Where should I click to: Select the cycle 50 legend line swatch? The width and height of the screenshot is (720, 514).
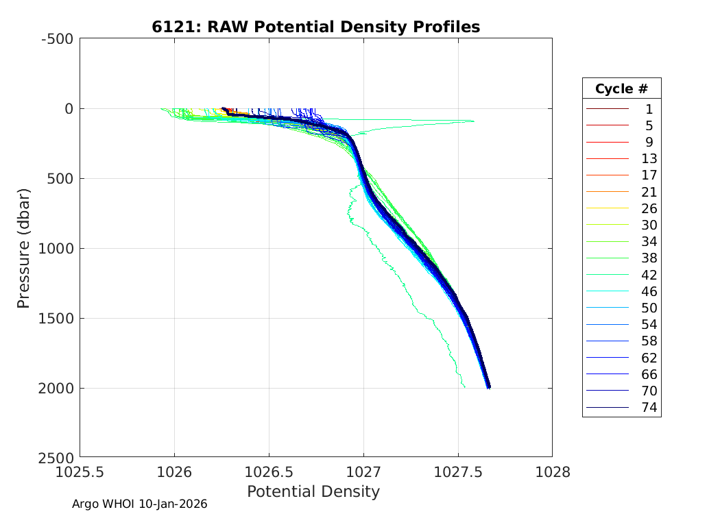[608, 308]
